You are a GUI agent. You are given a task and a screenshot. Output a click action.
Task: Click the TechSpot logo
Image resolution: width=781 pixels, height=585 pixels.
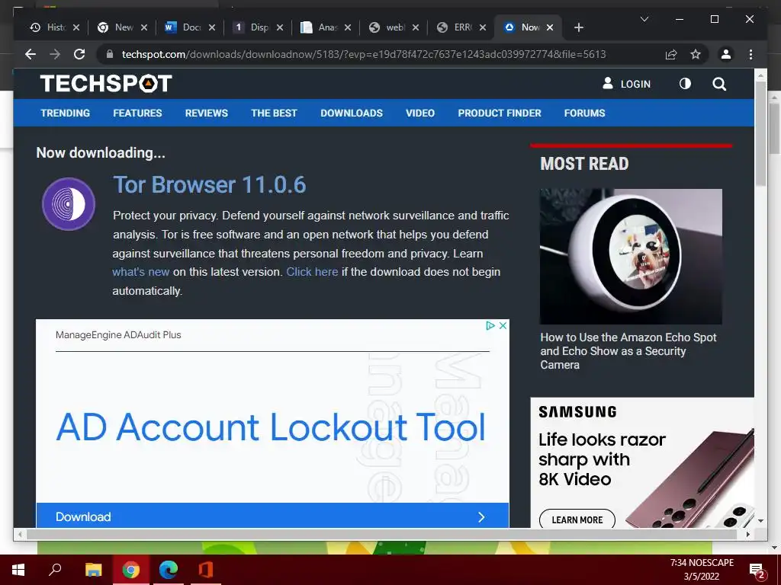click(x=106, y=84)
